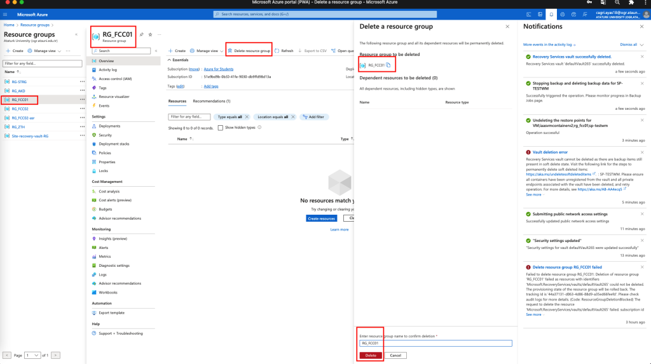This screenshot has height=364, width=651.
Task: Remove the Type equals all filter
Action: [245, 117]
